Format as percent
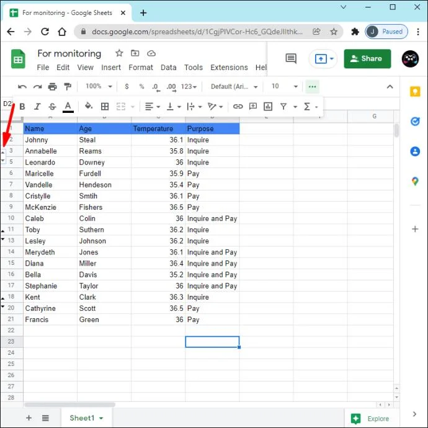The height and width of the screenshot is (428, 428). point(141,86)
